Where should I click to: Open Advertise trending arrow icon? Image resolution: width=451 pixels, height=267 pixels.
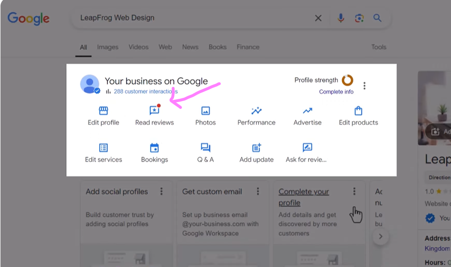[307, 111]
